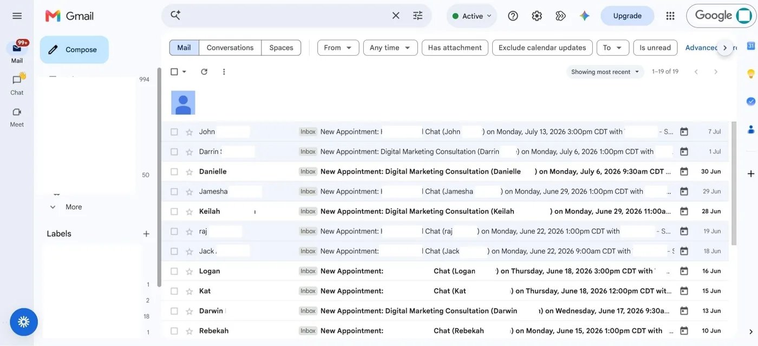758x346 pixels.
Task: Open Showing most recent sort dropdown
Action: click(x=605, y=72)
